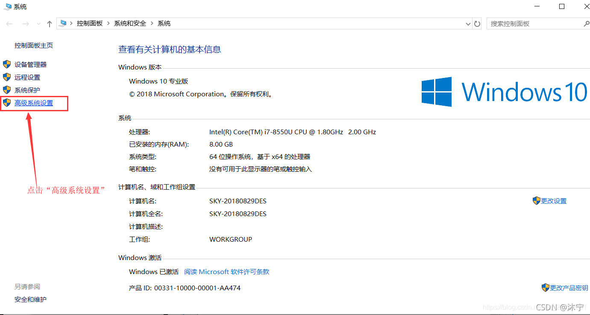Open 远程设置 link
Image resolution: width=590 pixels, height=315 pixels.
coord(27,77)
